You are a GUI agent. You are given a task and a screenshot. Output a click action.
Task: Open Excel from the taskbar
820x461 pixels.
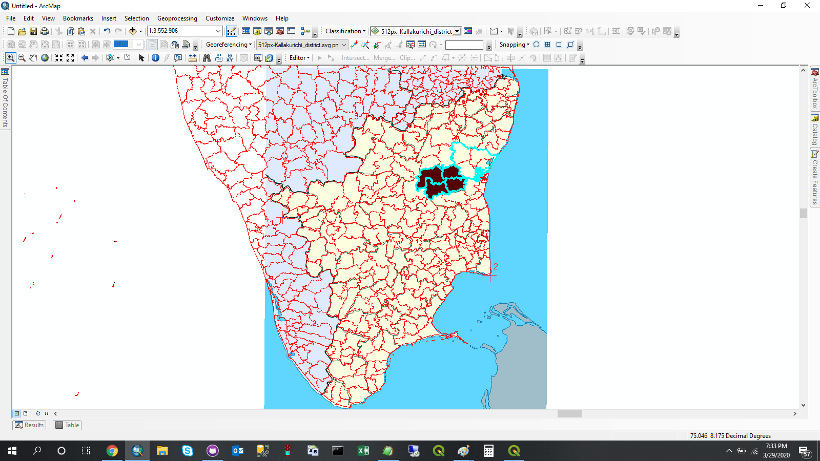pyautogui.click(x=363, y=451)
